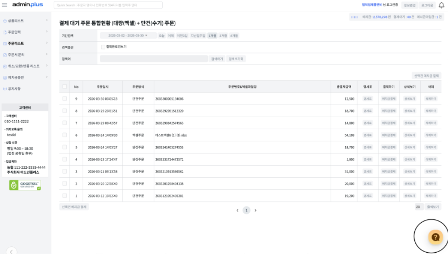Go to the next page arrow
The image size is (448, 254).
point(255,210)
